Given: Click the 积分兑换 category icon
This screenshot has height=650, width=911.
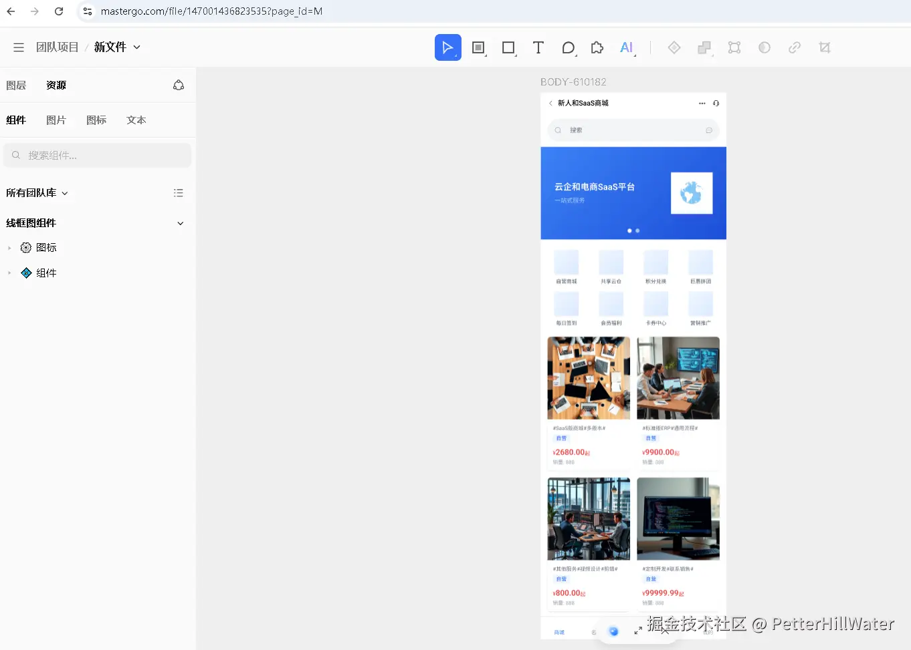Looking at the screenshot, I should coord(656,263).
